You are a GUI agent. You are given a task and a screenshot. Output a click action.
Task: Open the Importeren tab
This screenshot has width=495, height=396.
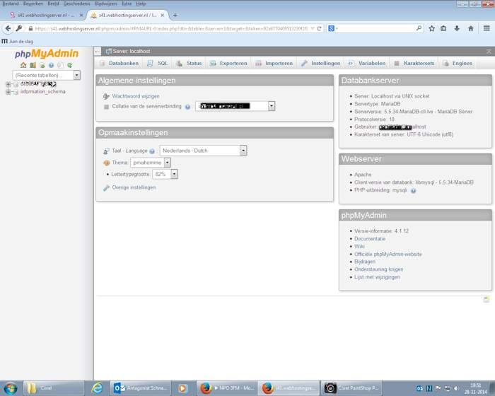coord(274,63)
